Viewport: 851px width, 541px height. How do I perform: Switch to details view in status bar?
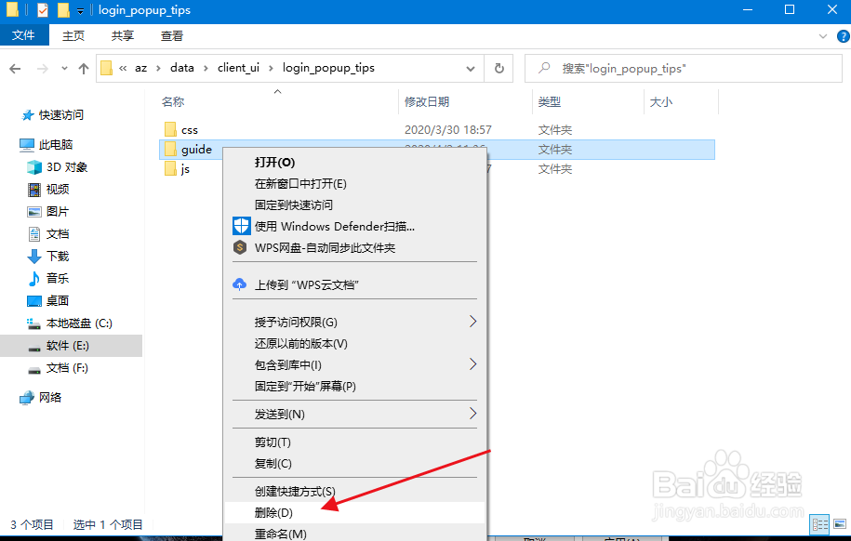point(820,525)
